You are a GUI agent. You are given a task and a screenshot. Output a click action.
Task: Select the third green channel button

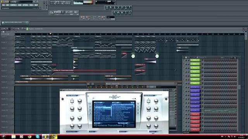(195, 68)
